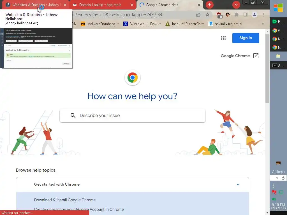Screen dimensions: 287x215
Task: Open the Google apps grid icon
Action: (223, 38)
